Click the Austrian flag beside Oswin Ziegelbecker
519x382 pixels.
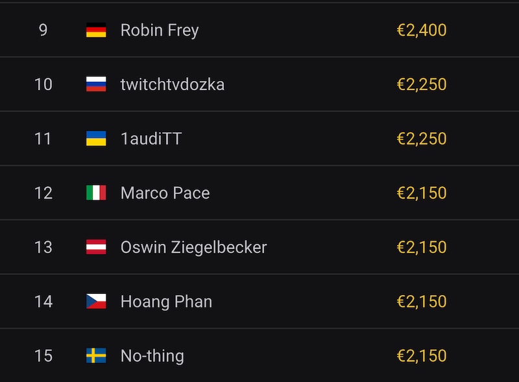(x=96, y=247)
